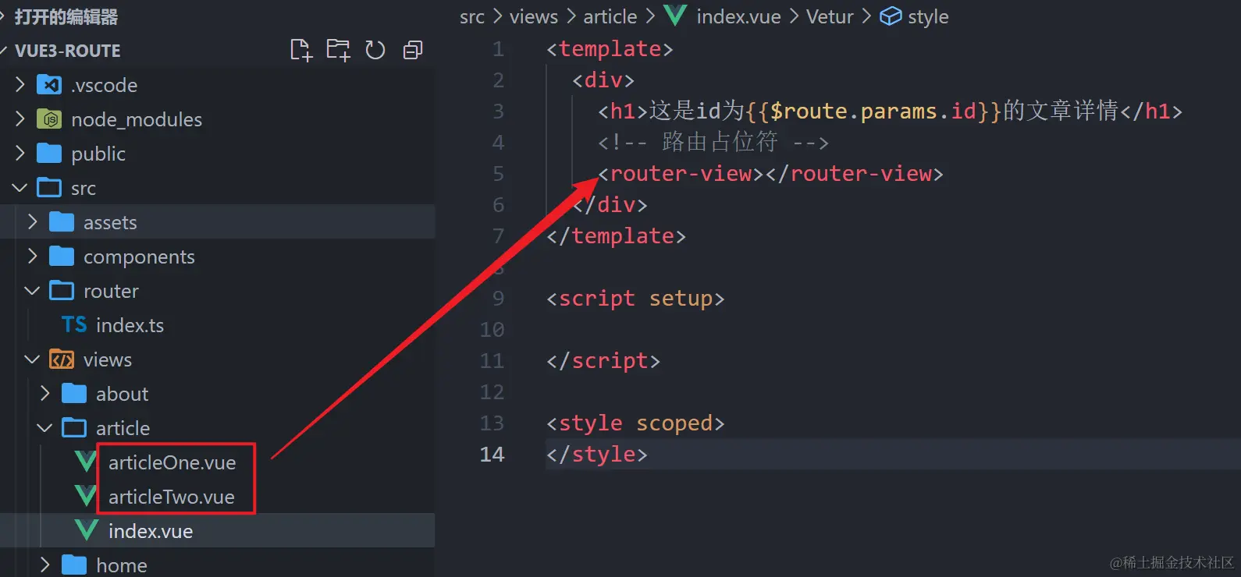Click the New File icon in explorer header
The width and height of the screenshot is (1241, 577).
pos(300,50)
